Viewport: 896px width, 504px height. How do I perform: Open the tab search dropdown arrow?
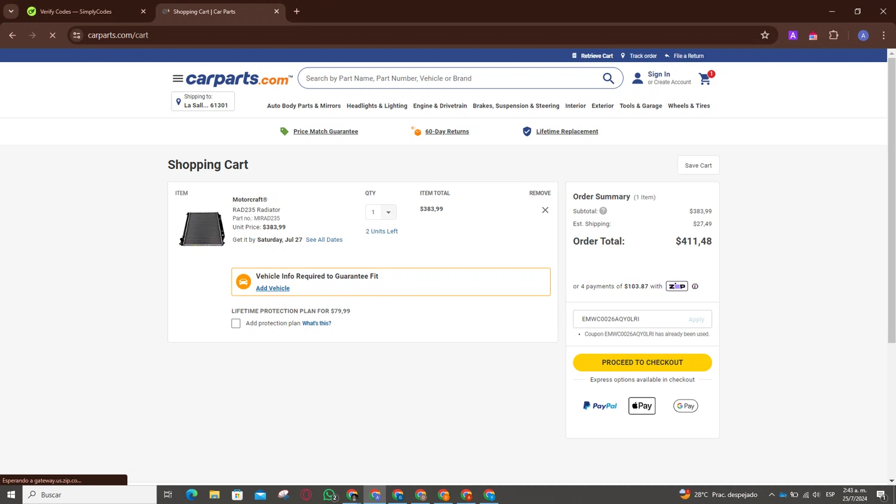[x=11, y=11]
